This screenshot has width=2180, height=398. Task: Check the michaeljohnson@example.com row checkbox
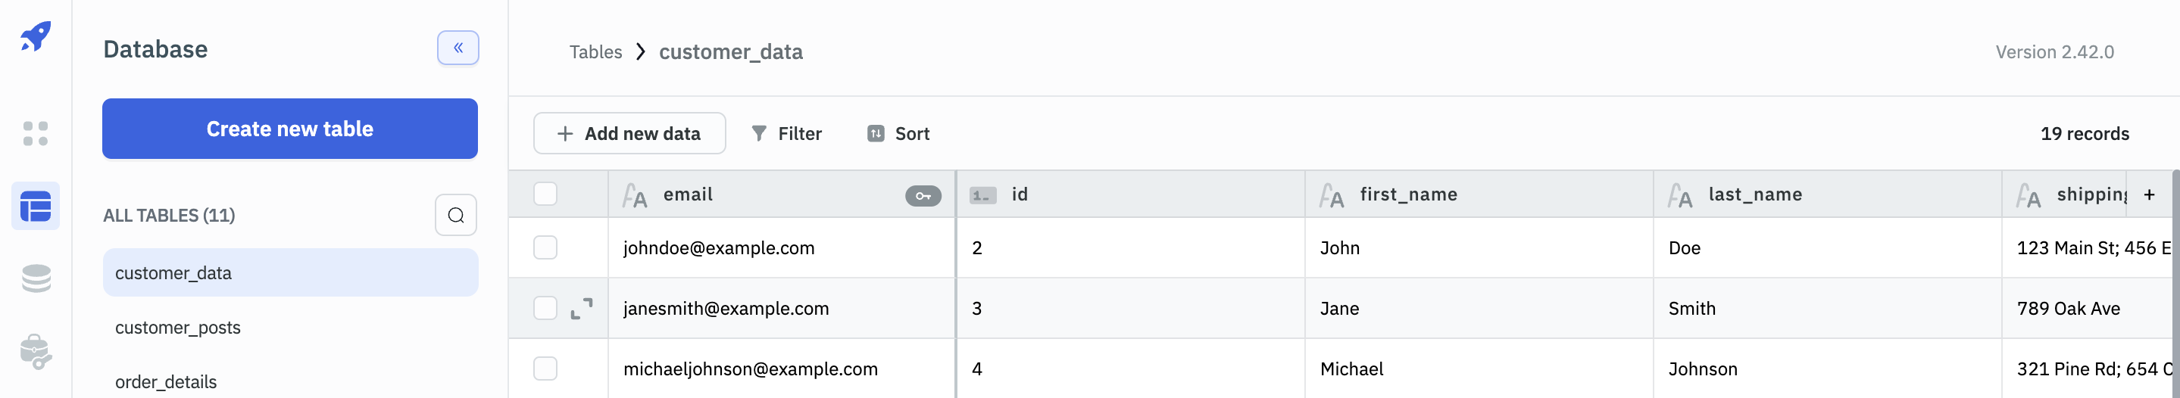(546, 368)
